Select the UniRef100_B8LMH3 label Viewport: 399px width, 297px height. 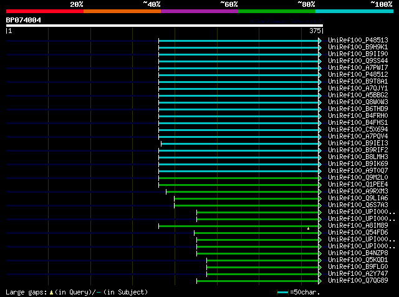click(x=358, y=157)
